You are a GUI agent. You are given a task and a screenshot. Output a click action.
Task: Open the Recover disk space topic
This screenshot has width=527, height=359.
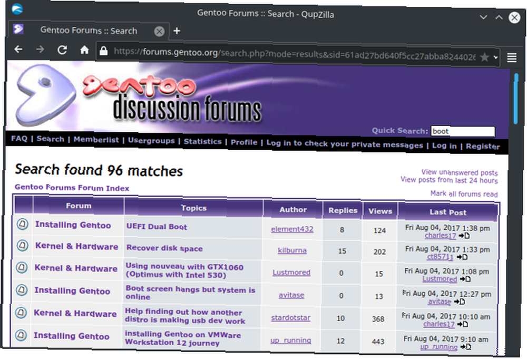coord(164,248)
